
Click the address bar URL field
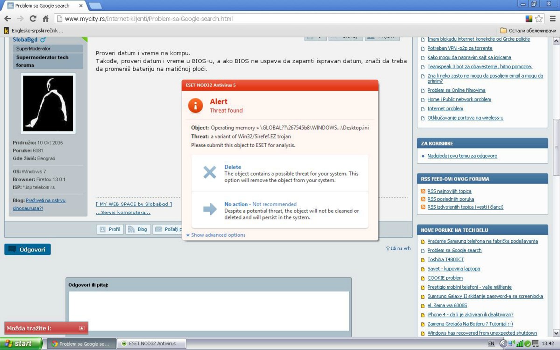tap(289, 19)
